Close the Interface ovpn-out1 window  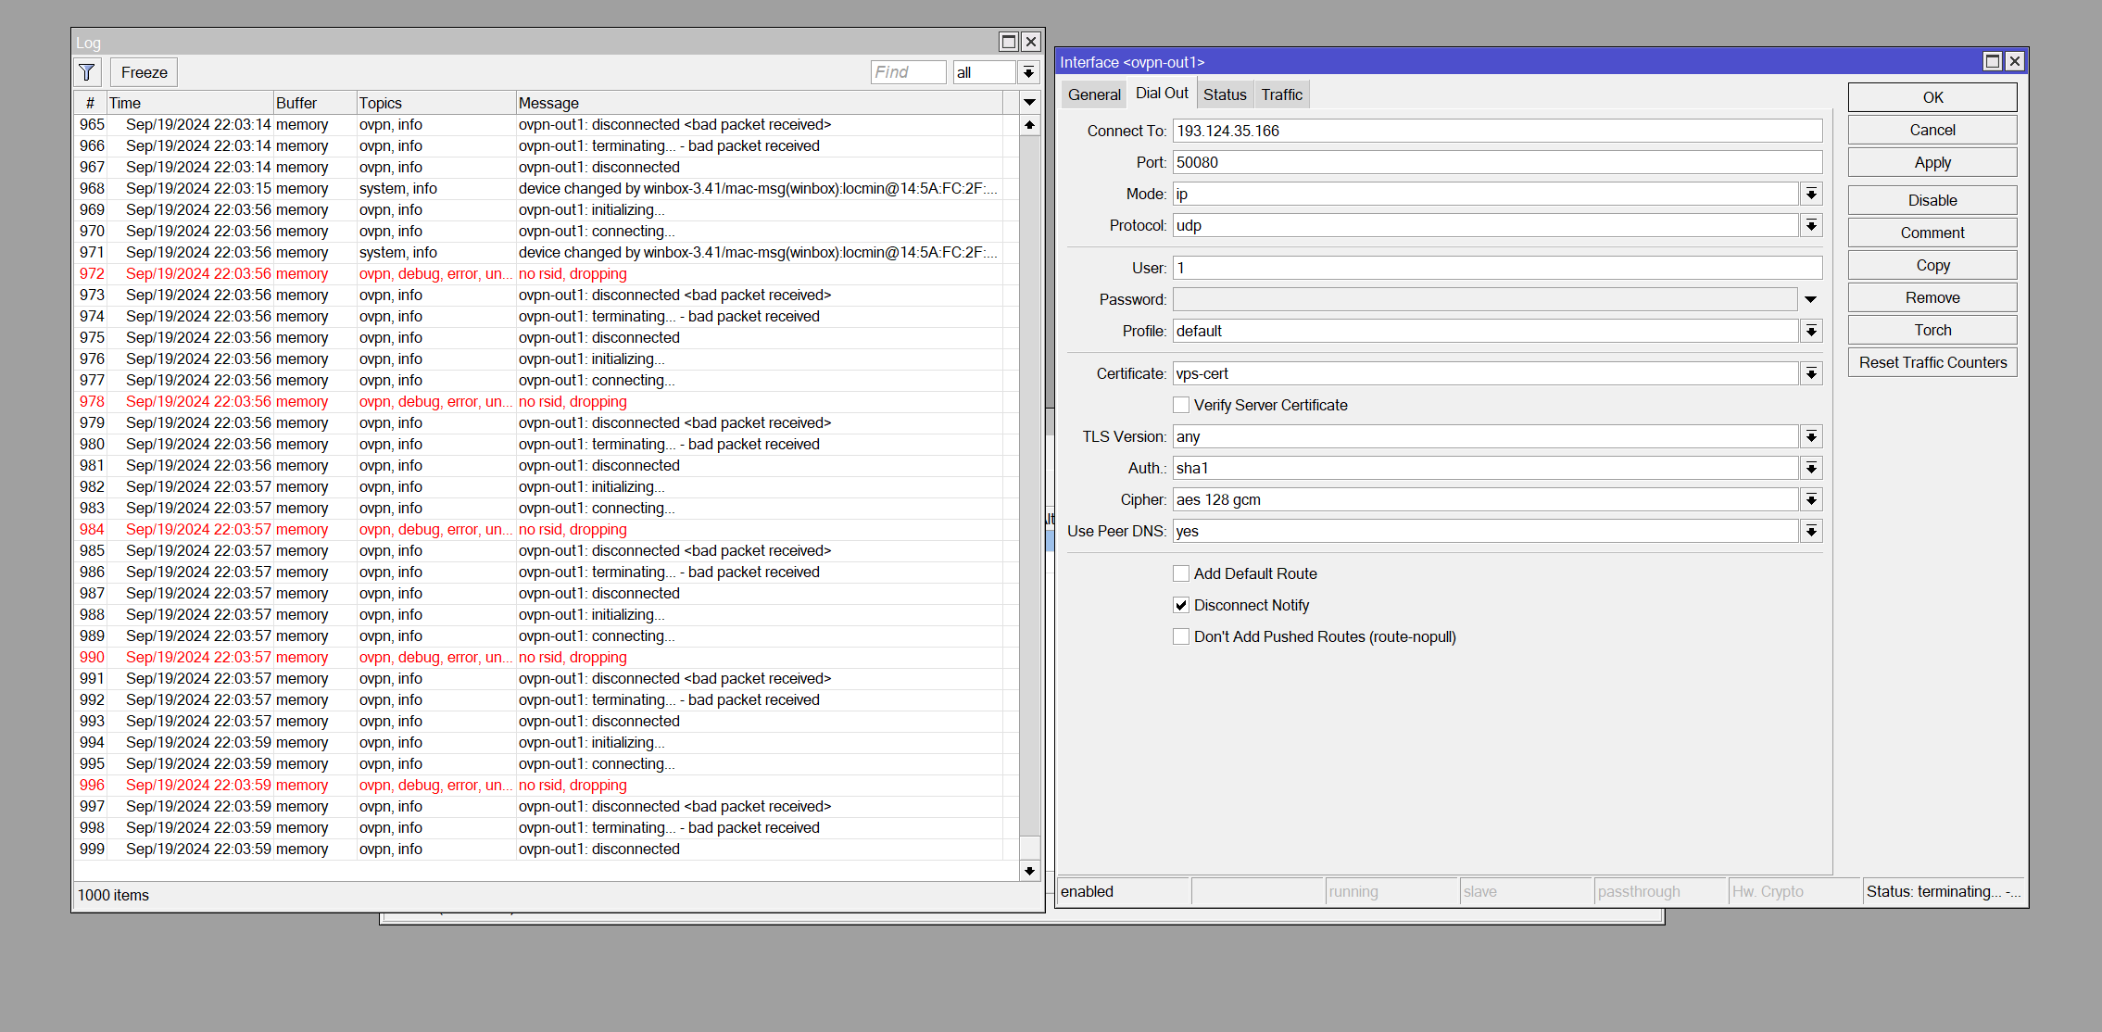click(x=2015, y=61)
